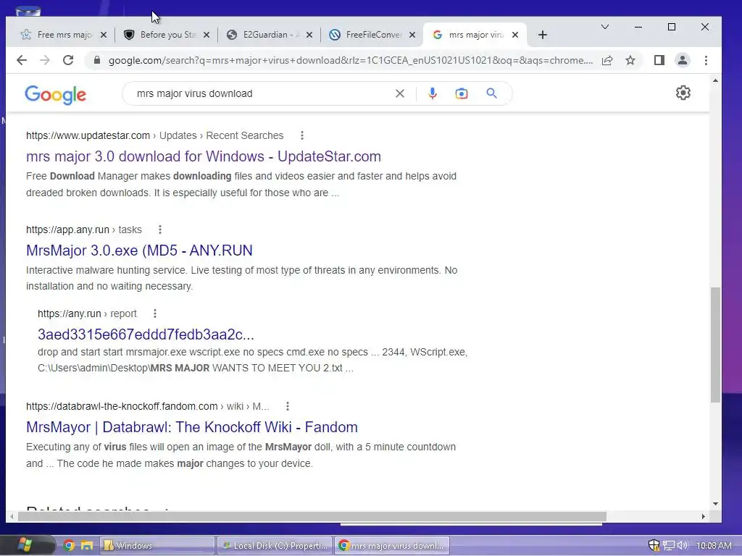Share this page icon

point(607,60)
